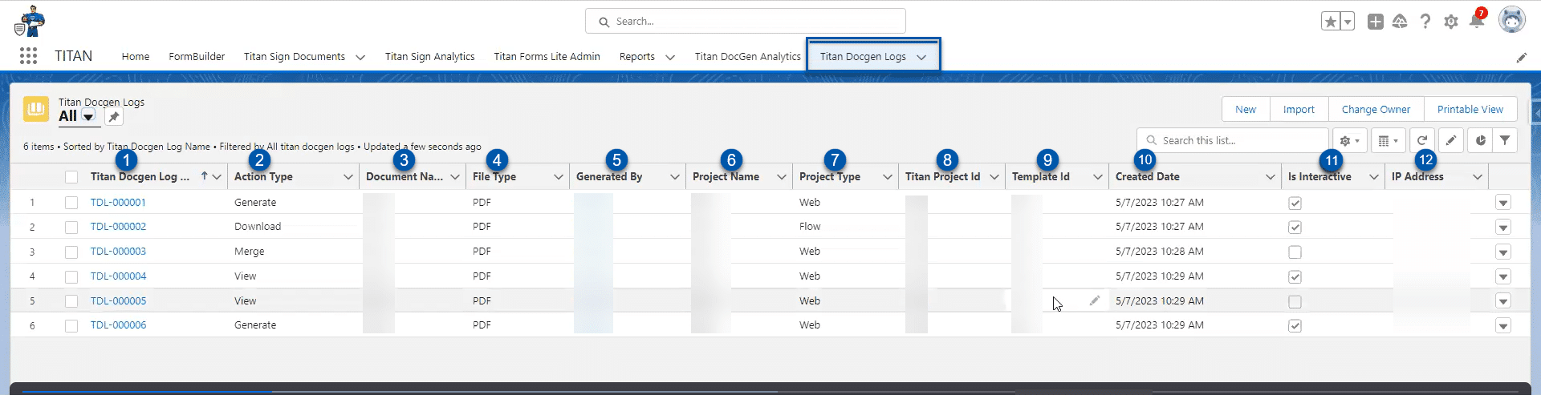Open the list view controls gear dropdown
Viewport: 1541px width, 395px height.
(x=1349, y=140)
